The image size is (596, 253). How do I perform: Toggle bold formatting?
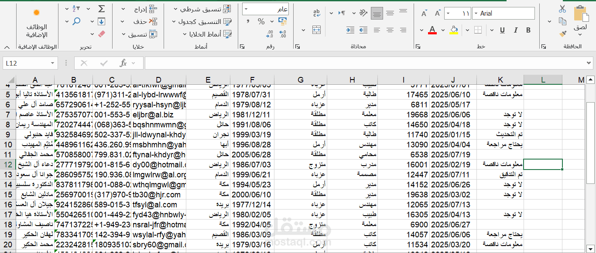tap(528, 30)
